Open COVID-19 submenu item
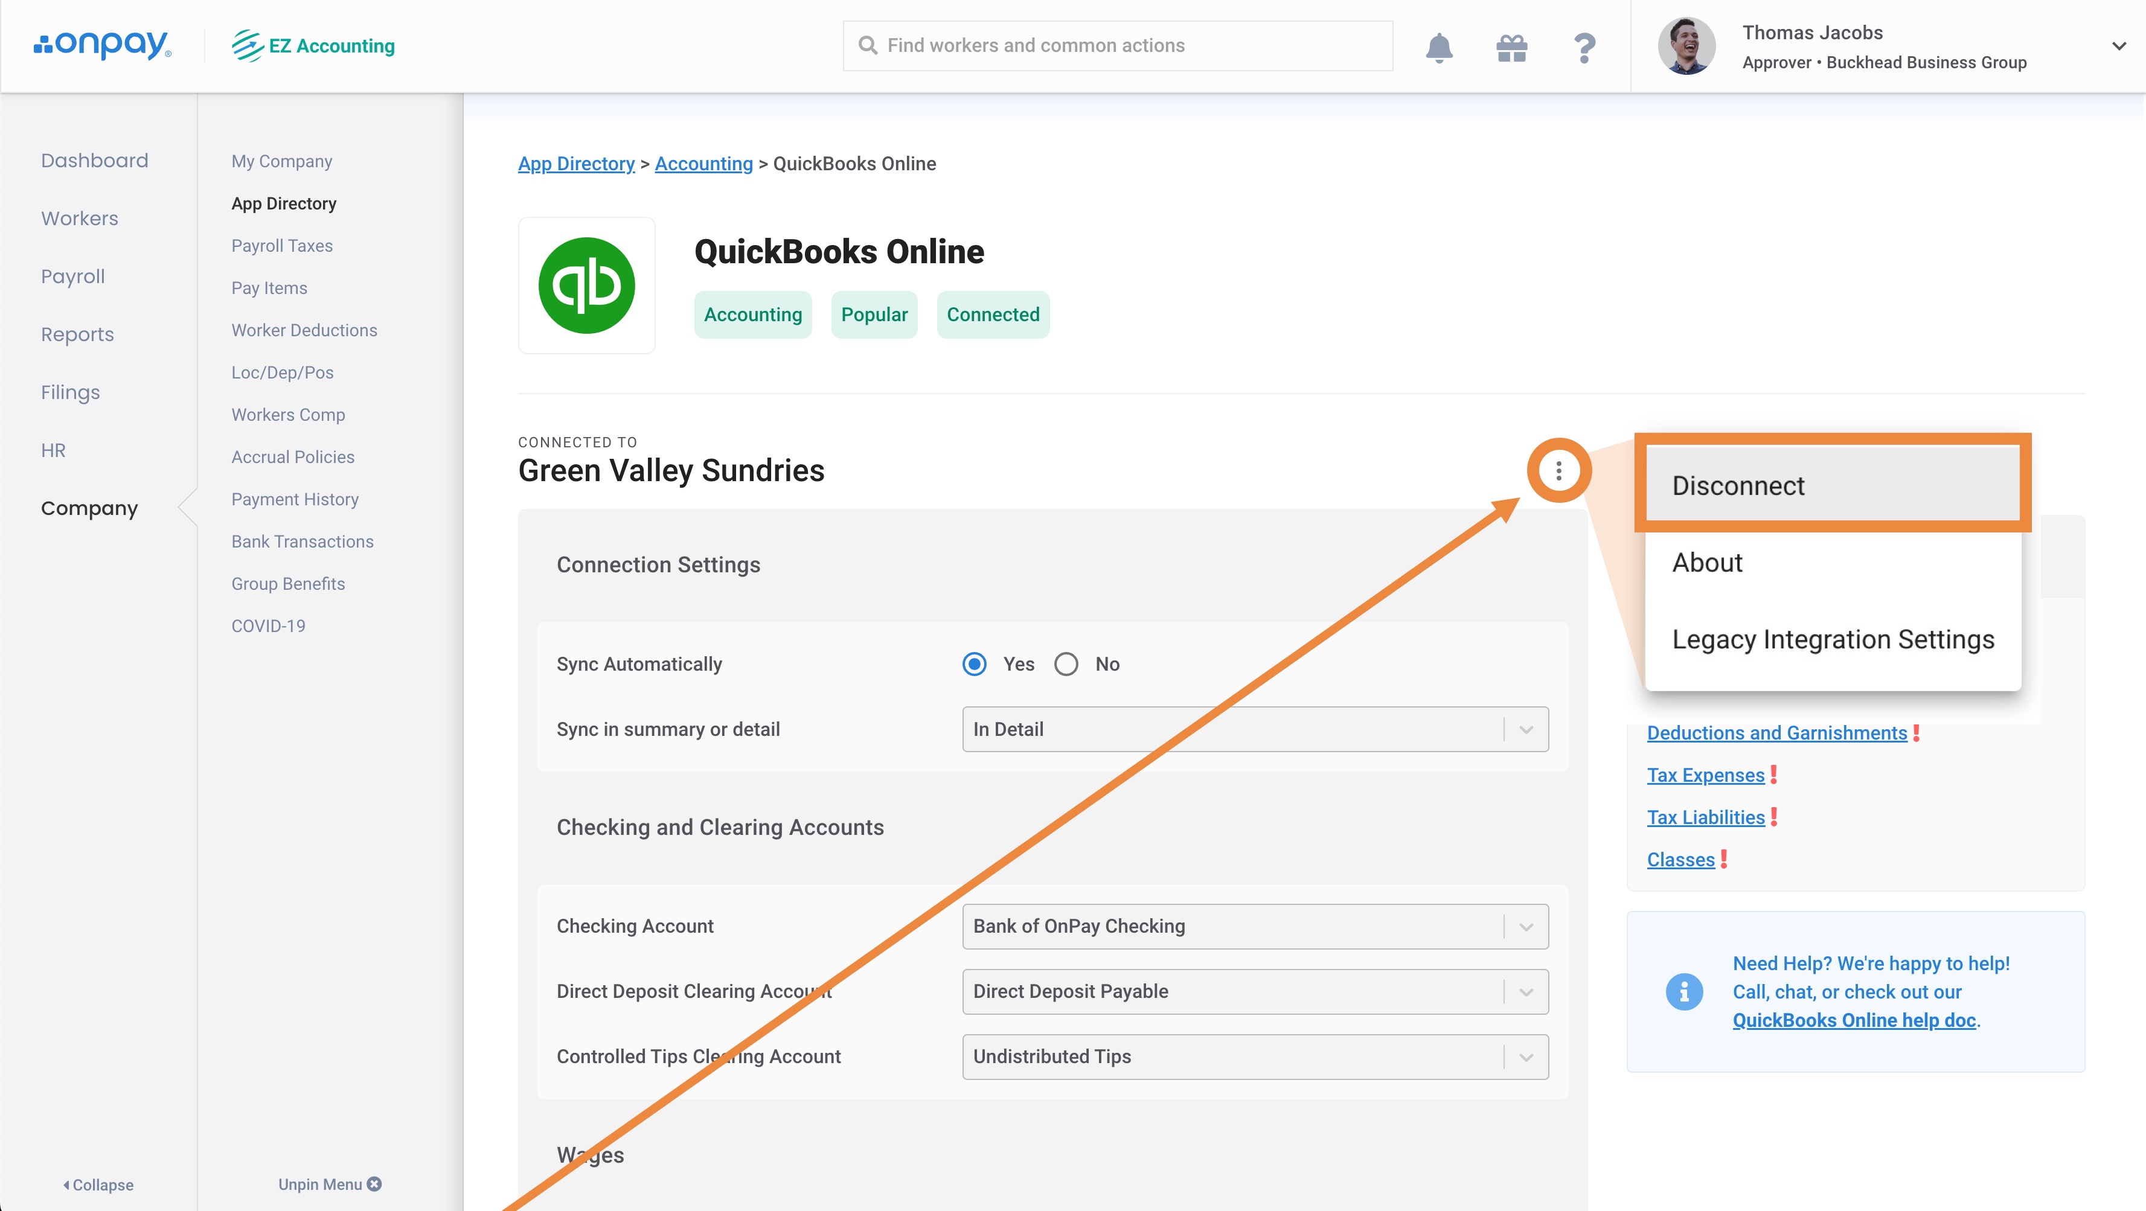 click(x=268, y=626)
